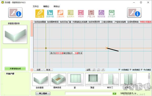Viewport: 152px width, 96px height.
Task: Select the pan hand tool icon
Action: pyautogui.click(x=103, y=70)
